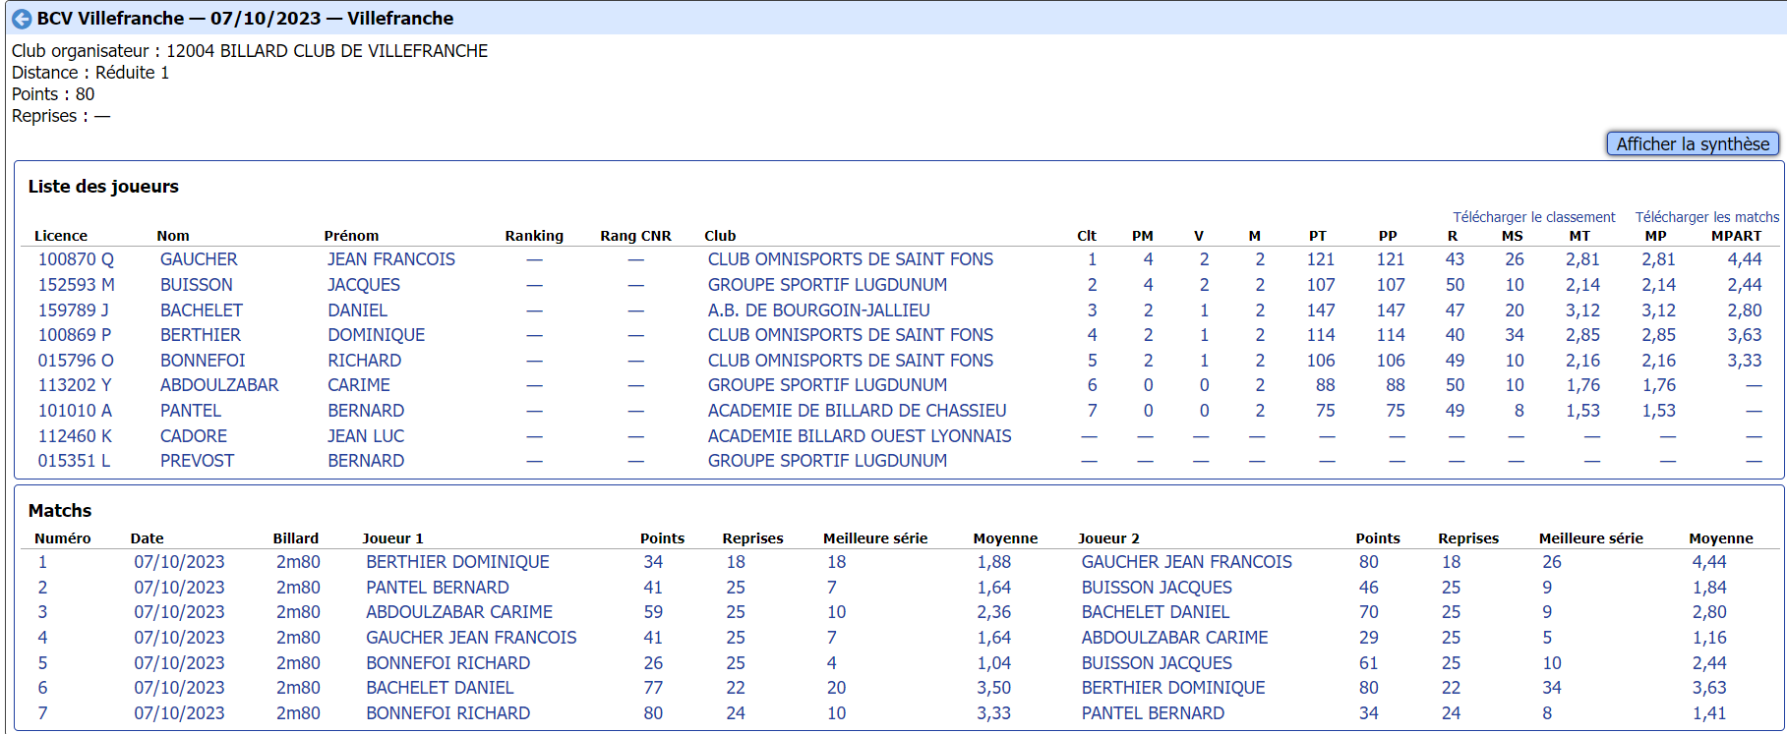Screen dimensions: 1787x734
Task: Click the Clt column header
Action: tap(1087, 236)
